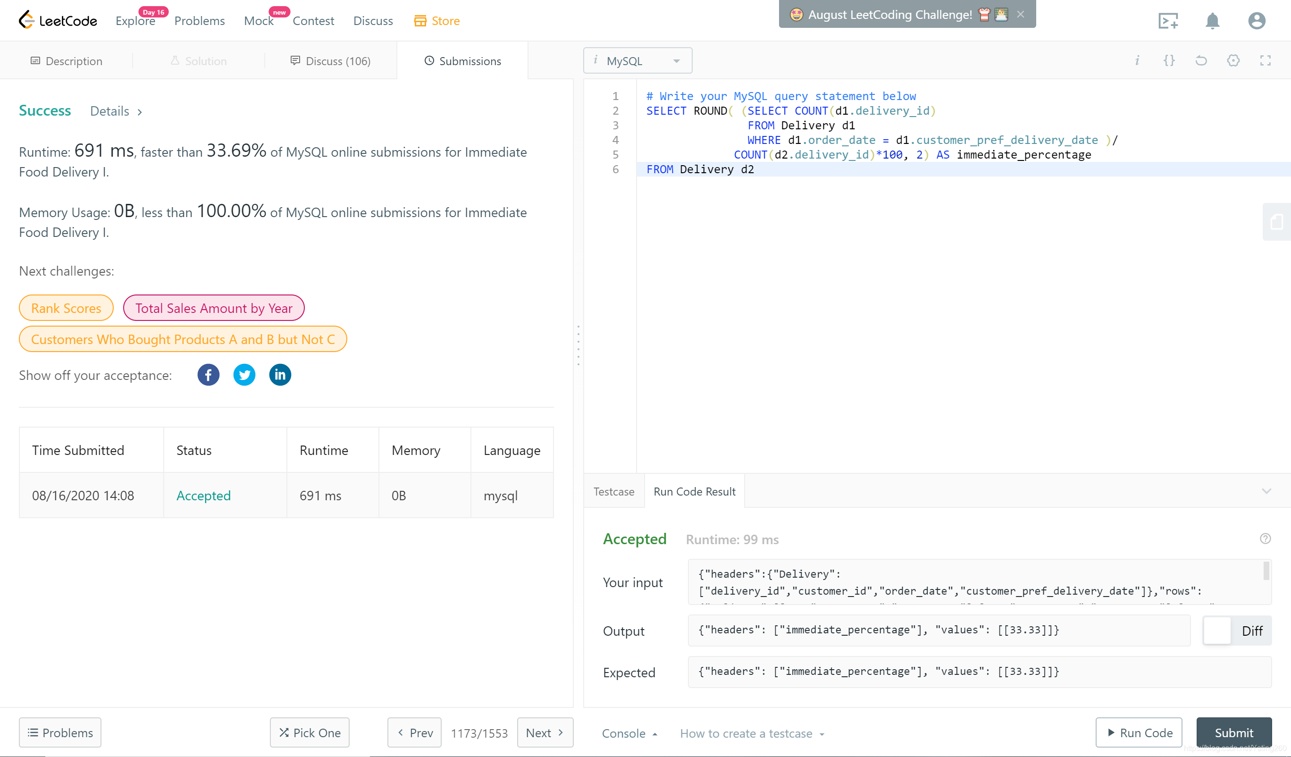Open the MySQL language dropdown

[637, 61]
